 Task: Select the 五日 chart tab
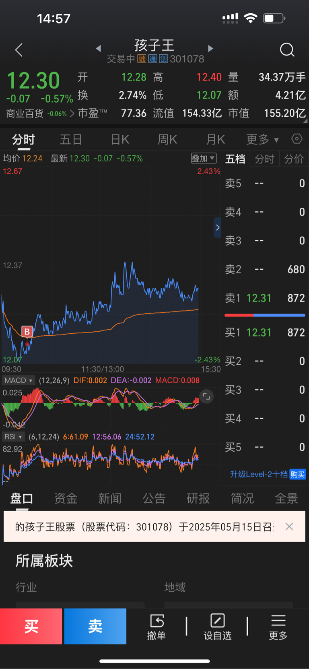pos(71,140)
